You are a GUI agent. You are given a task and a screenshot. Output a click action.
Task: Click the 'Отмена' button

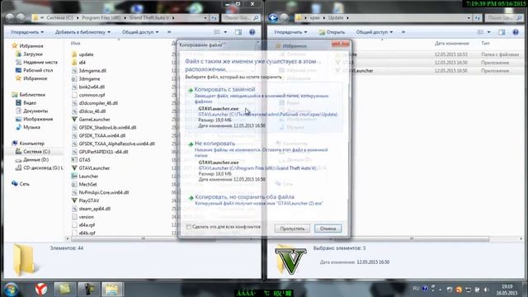point(328,229)
